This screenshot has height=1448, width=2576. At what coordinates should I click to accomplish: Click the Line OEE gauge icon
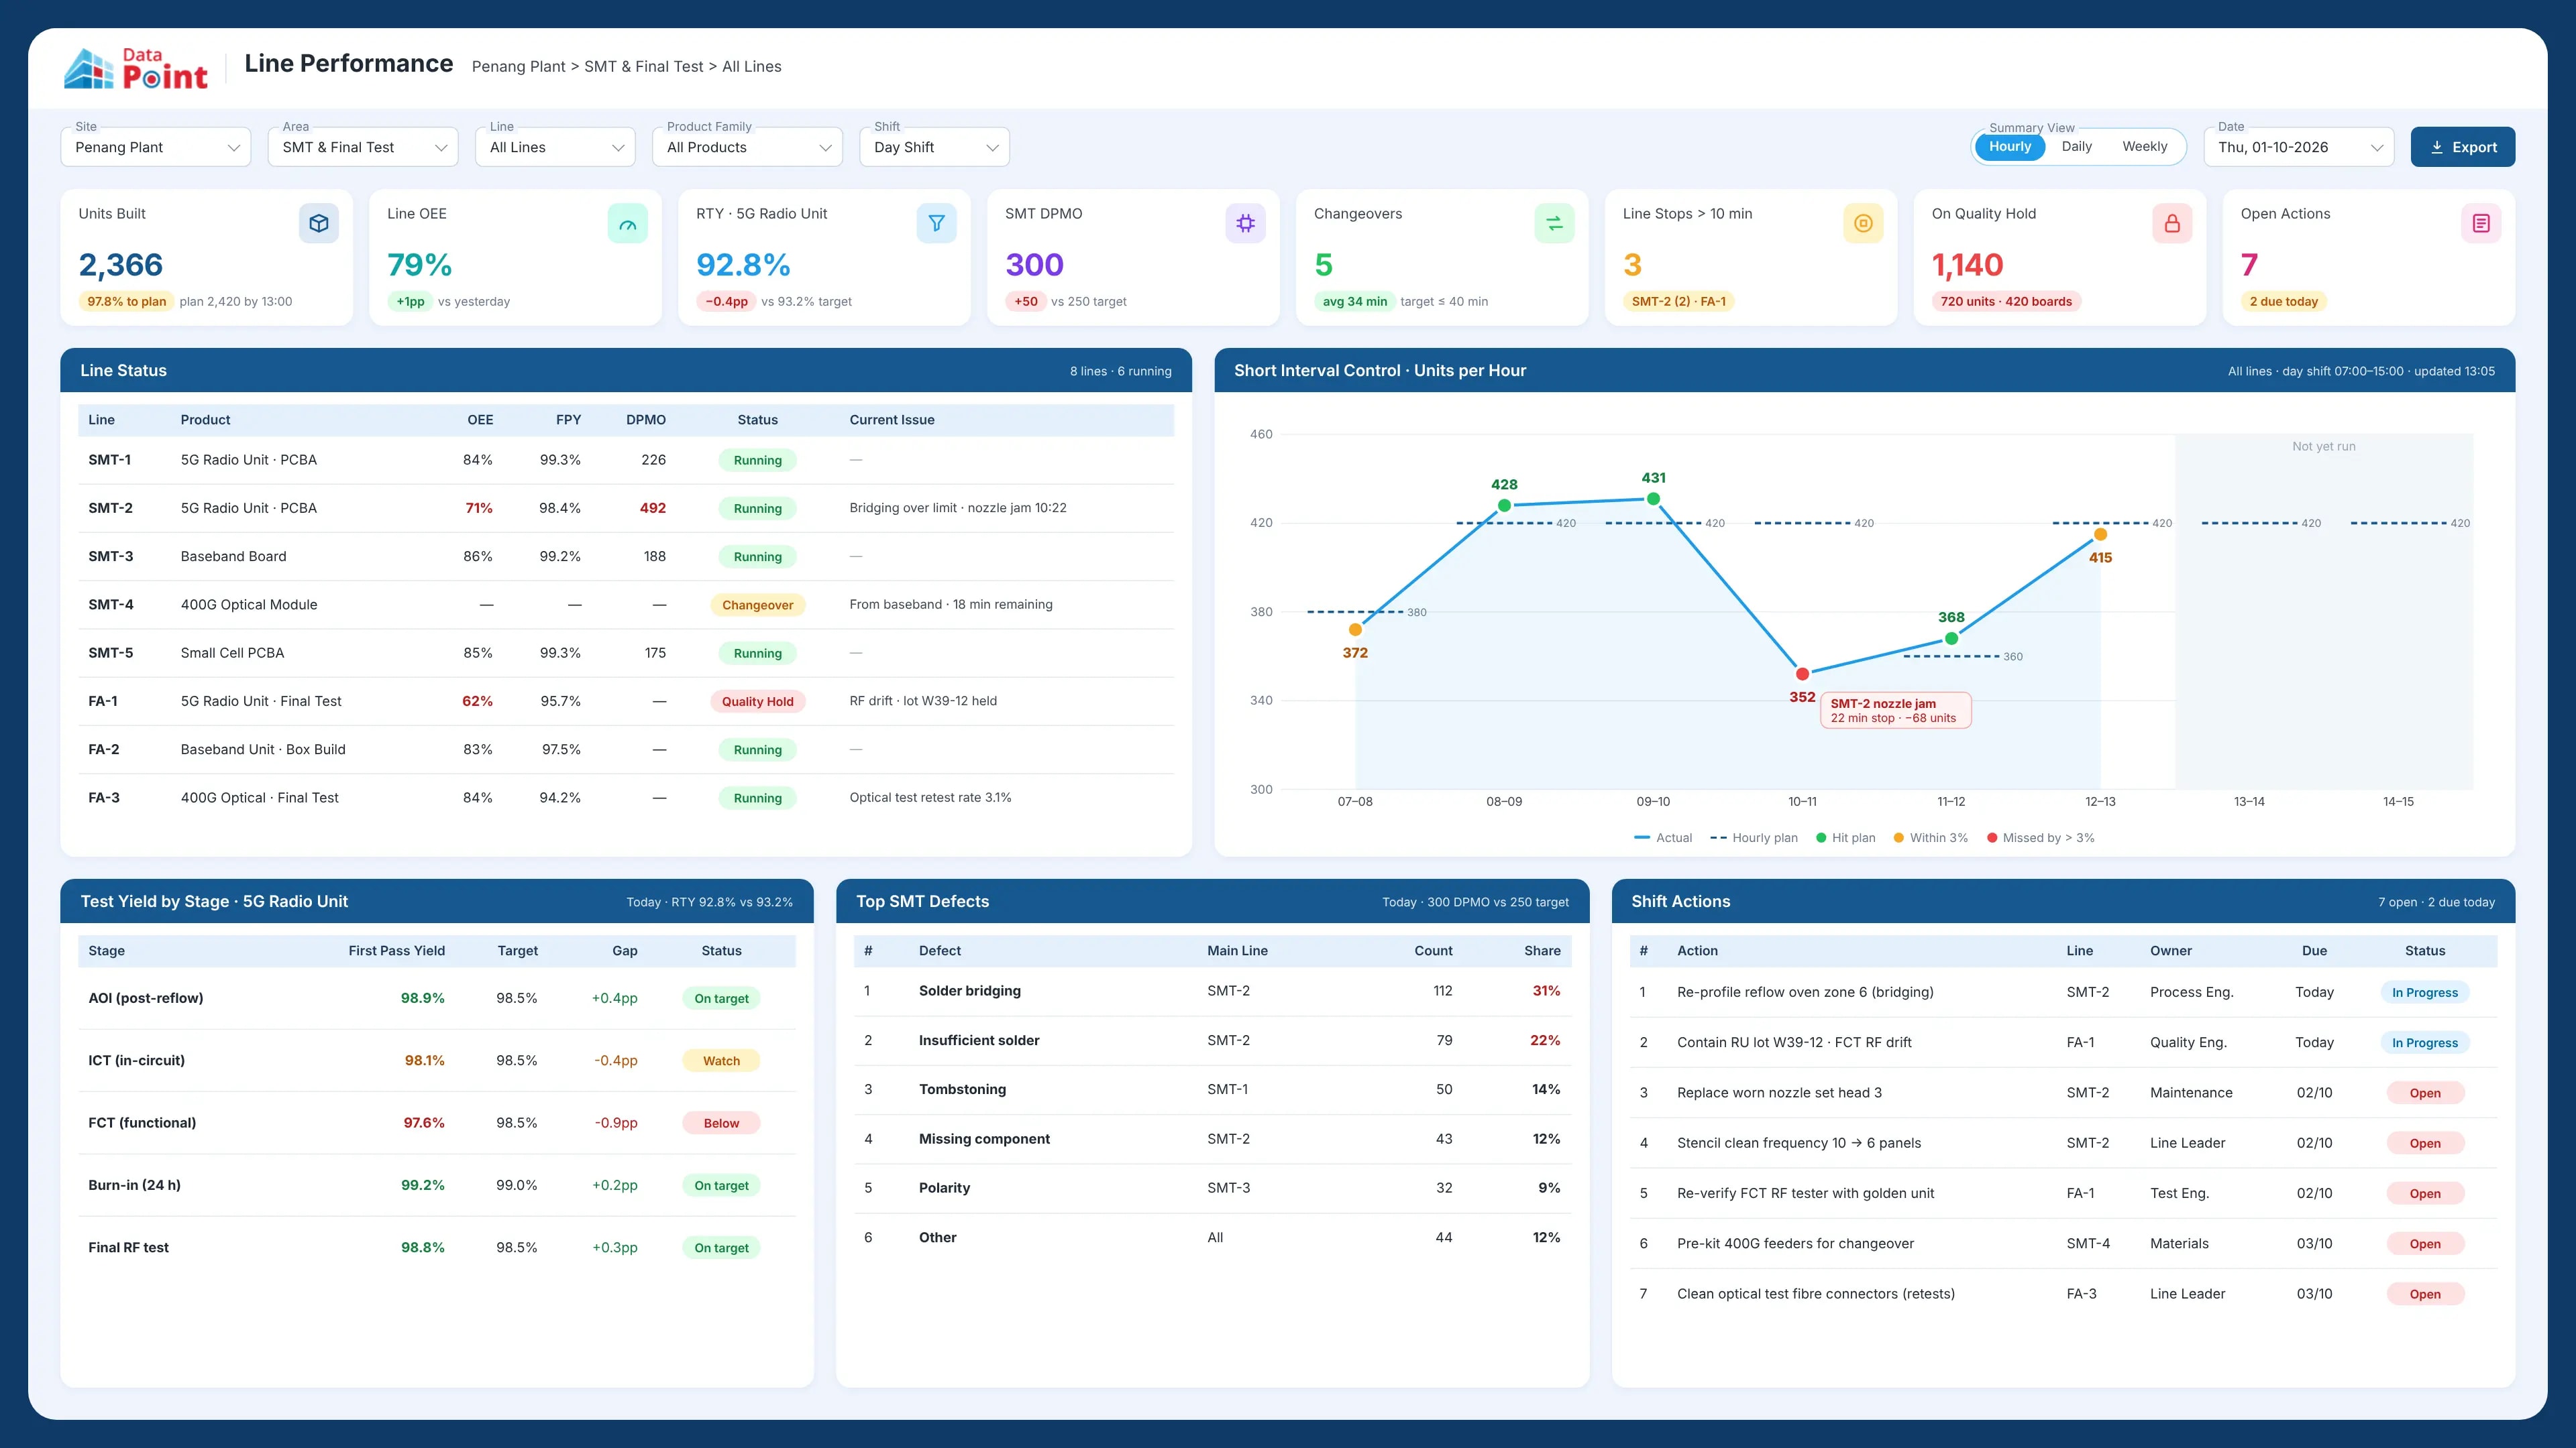pyautogui.click(x=628, y=223)
